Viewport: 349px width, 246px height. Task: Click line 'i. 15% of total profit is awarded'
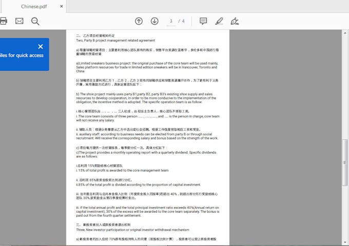tap(122, 171)
